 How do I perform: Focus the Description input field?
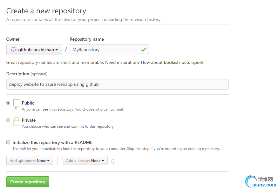117,84
